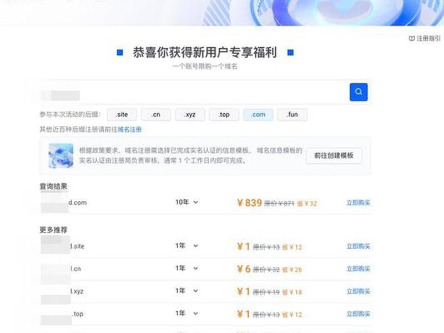The image size is (444, 333).
Task: Click the 省¥32 savings label
Action: click(x=307, y=203)
